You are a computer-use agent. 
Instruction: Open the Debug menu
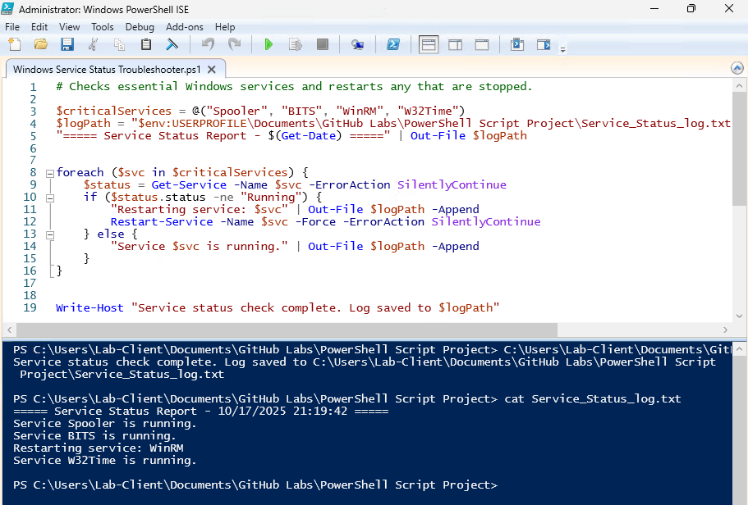click(140, 26)
